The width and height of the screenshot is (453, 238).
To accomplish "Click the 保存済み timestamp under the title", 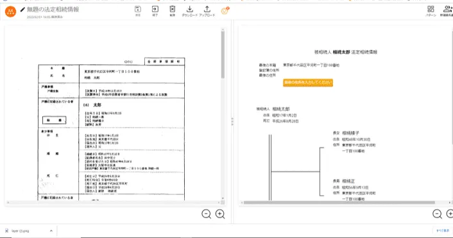I will [45, 17].
